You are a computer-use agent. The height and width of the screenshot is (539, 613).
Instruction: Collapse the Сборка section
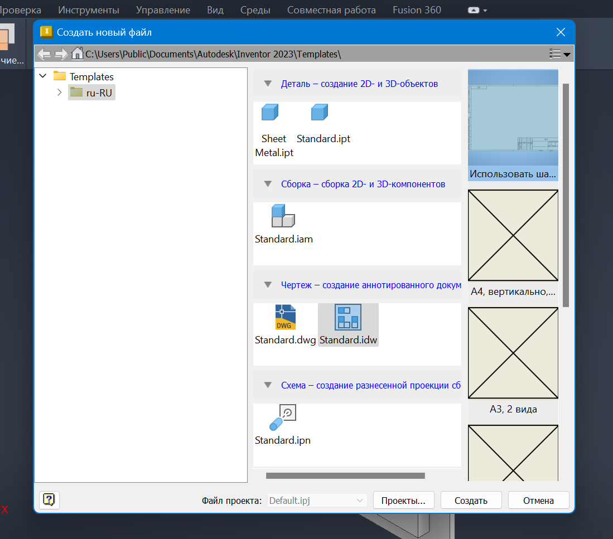(x=268, y=184)
